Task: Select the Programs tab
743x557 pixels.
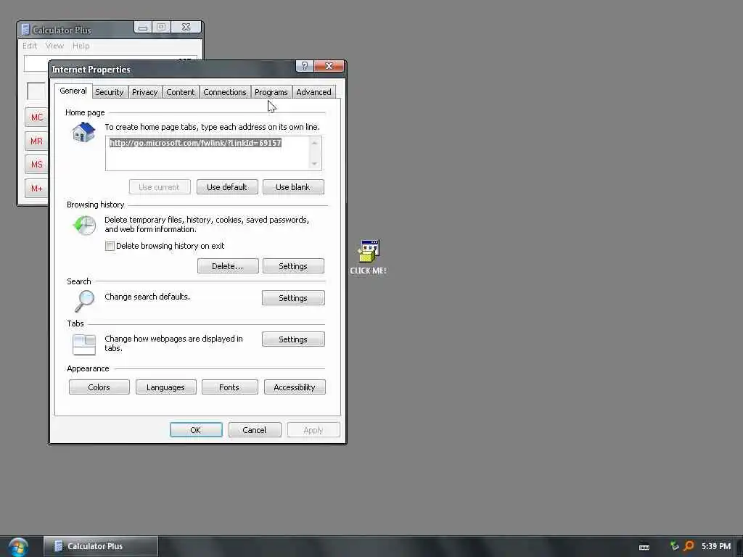Action: (x=271, y=92)
